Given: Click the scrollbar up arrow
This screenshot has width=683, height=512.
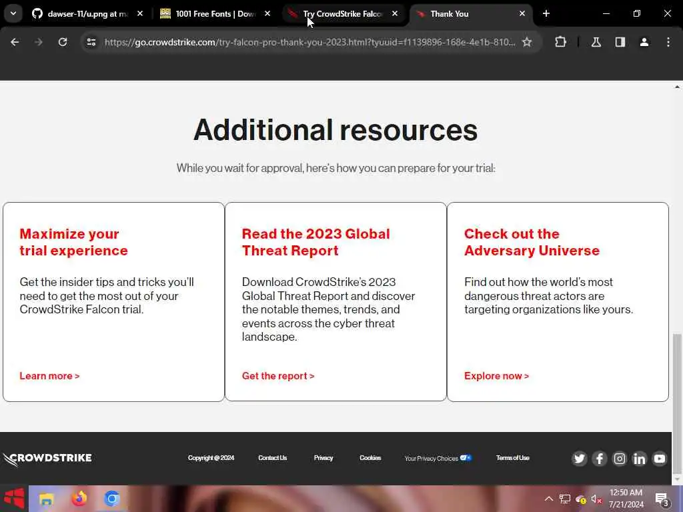Looking at the screenshot, I should tap(677, 87).
